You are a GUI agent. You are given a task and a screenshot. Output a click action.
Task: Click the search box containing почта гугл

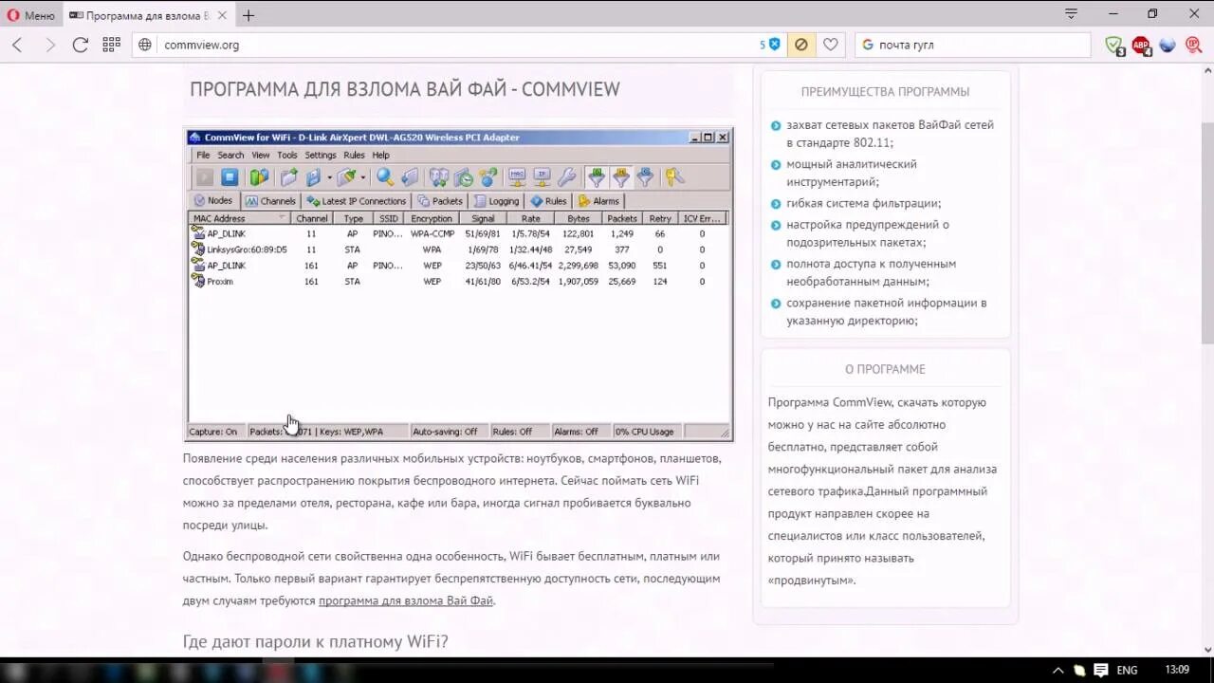972,45
